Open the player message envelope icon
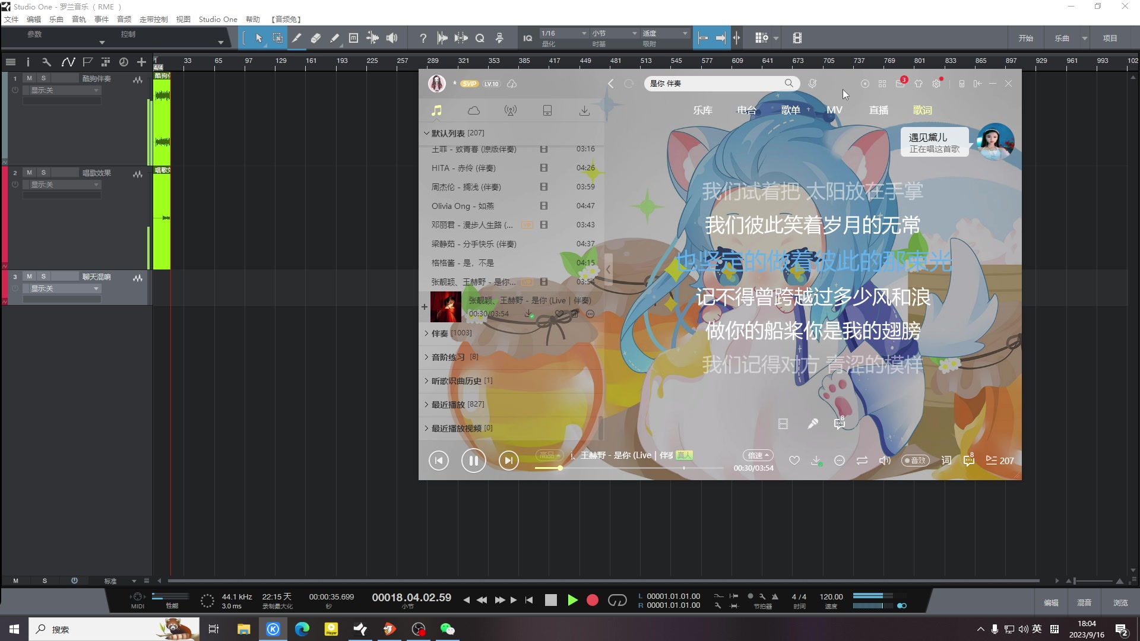The image size is (1140, 641). (901, 84)
